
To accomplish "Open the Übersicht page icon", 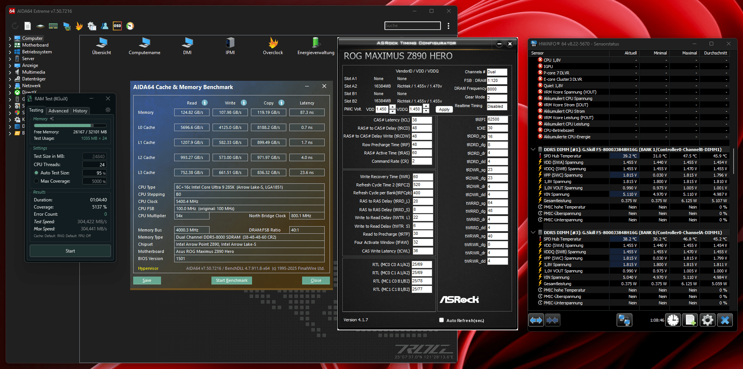I will point(102,46).
